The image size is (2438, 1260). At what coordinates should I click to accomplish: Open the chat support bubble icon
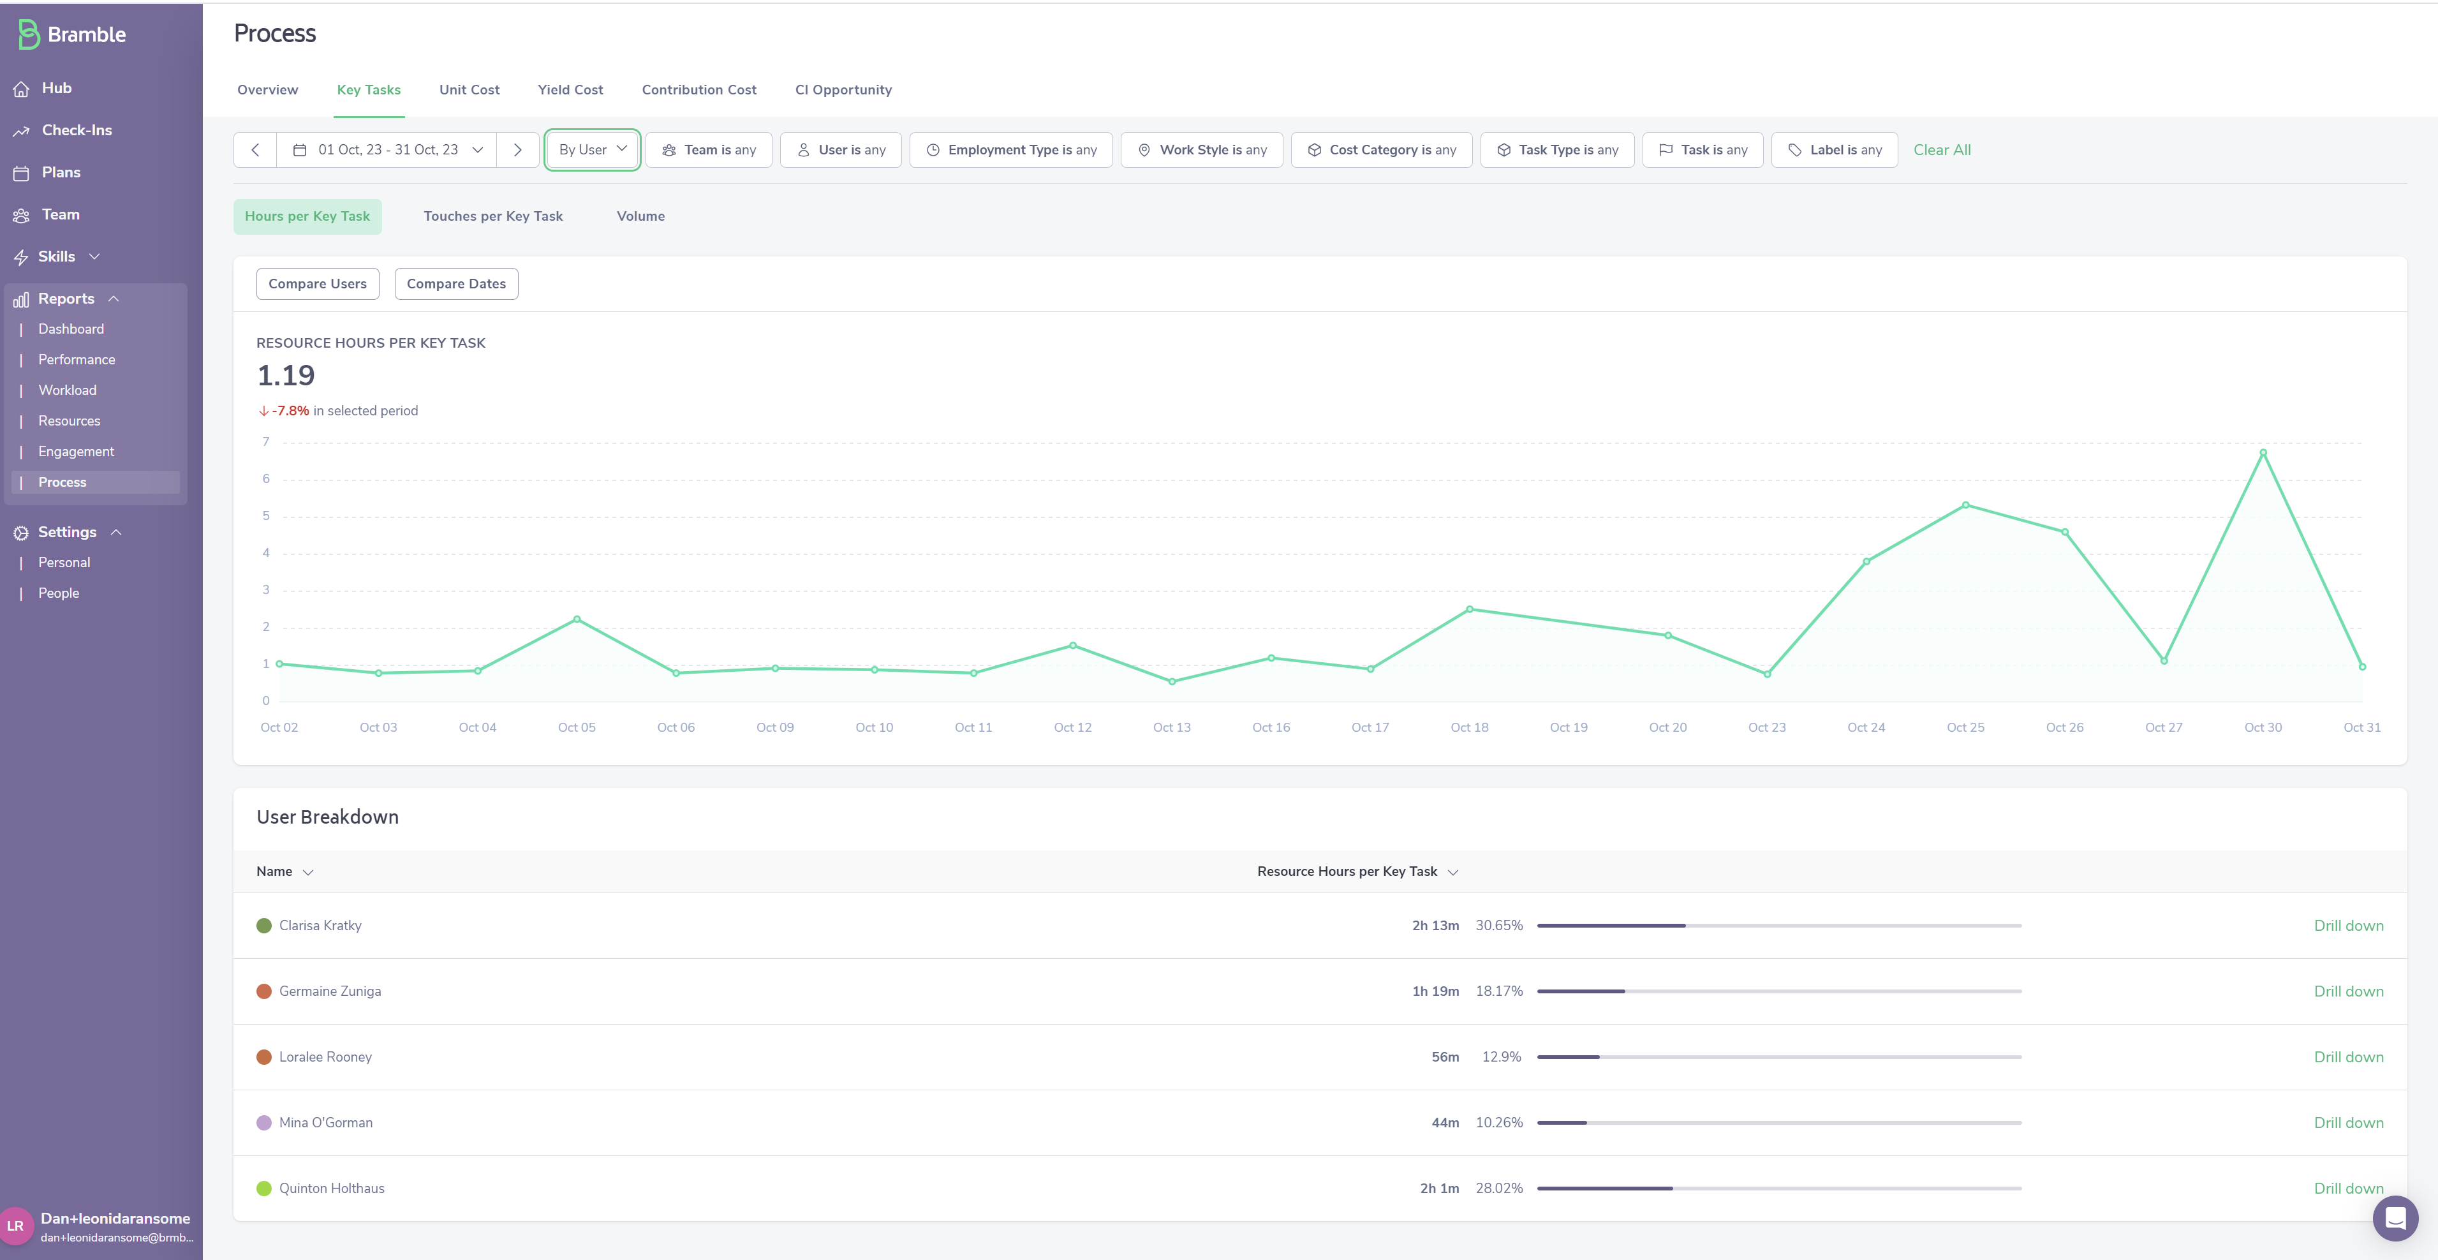pos(2395,1217)
